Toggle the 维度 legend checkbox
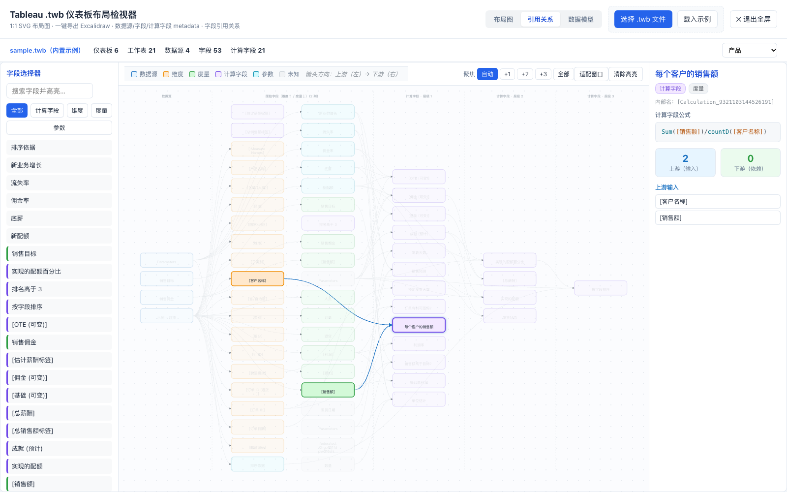The width and height of the screenshot is (787, 492). point(166,74)
